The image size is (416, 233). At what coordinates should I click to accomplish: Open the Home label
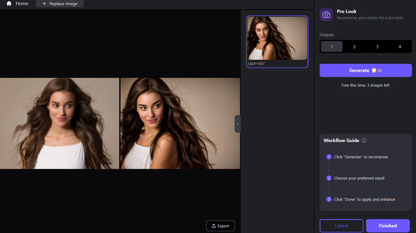coord(22,4)
